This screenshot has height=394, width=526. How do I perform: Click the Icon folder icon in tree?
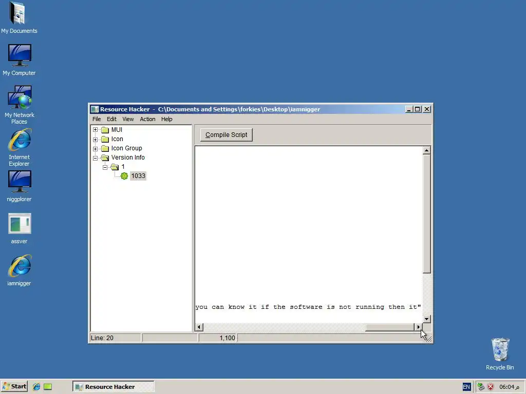[x=105, y=139]
